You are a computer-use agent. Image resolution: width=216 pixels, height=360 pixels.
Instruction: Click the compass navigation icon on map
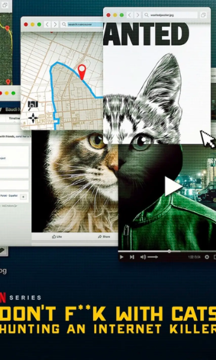point(33,118)
